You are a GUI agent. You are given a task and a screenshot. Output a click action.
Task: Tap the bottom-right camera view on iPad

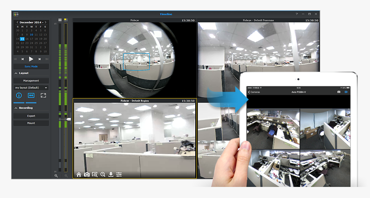click(x=325, y=168)
